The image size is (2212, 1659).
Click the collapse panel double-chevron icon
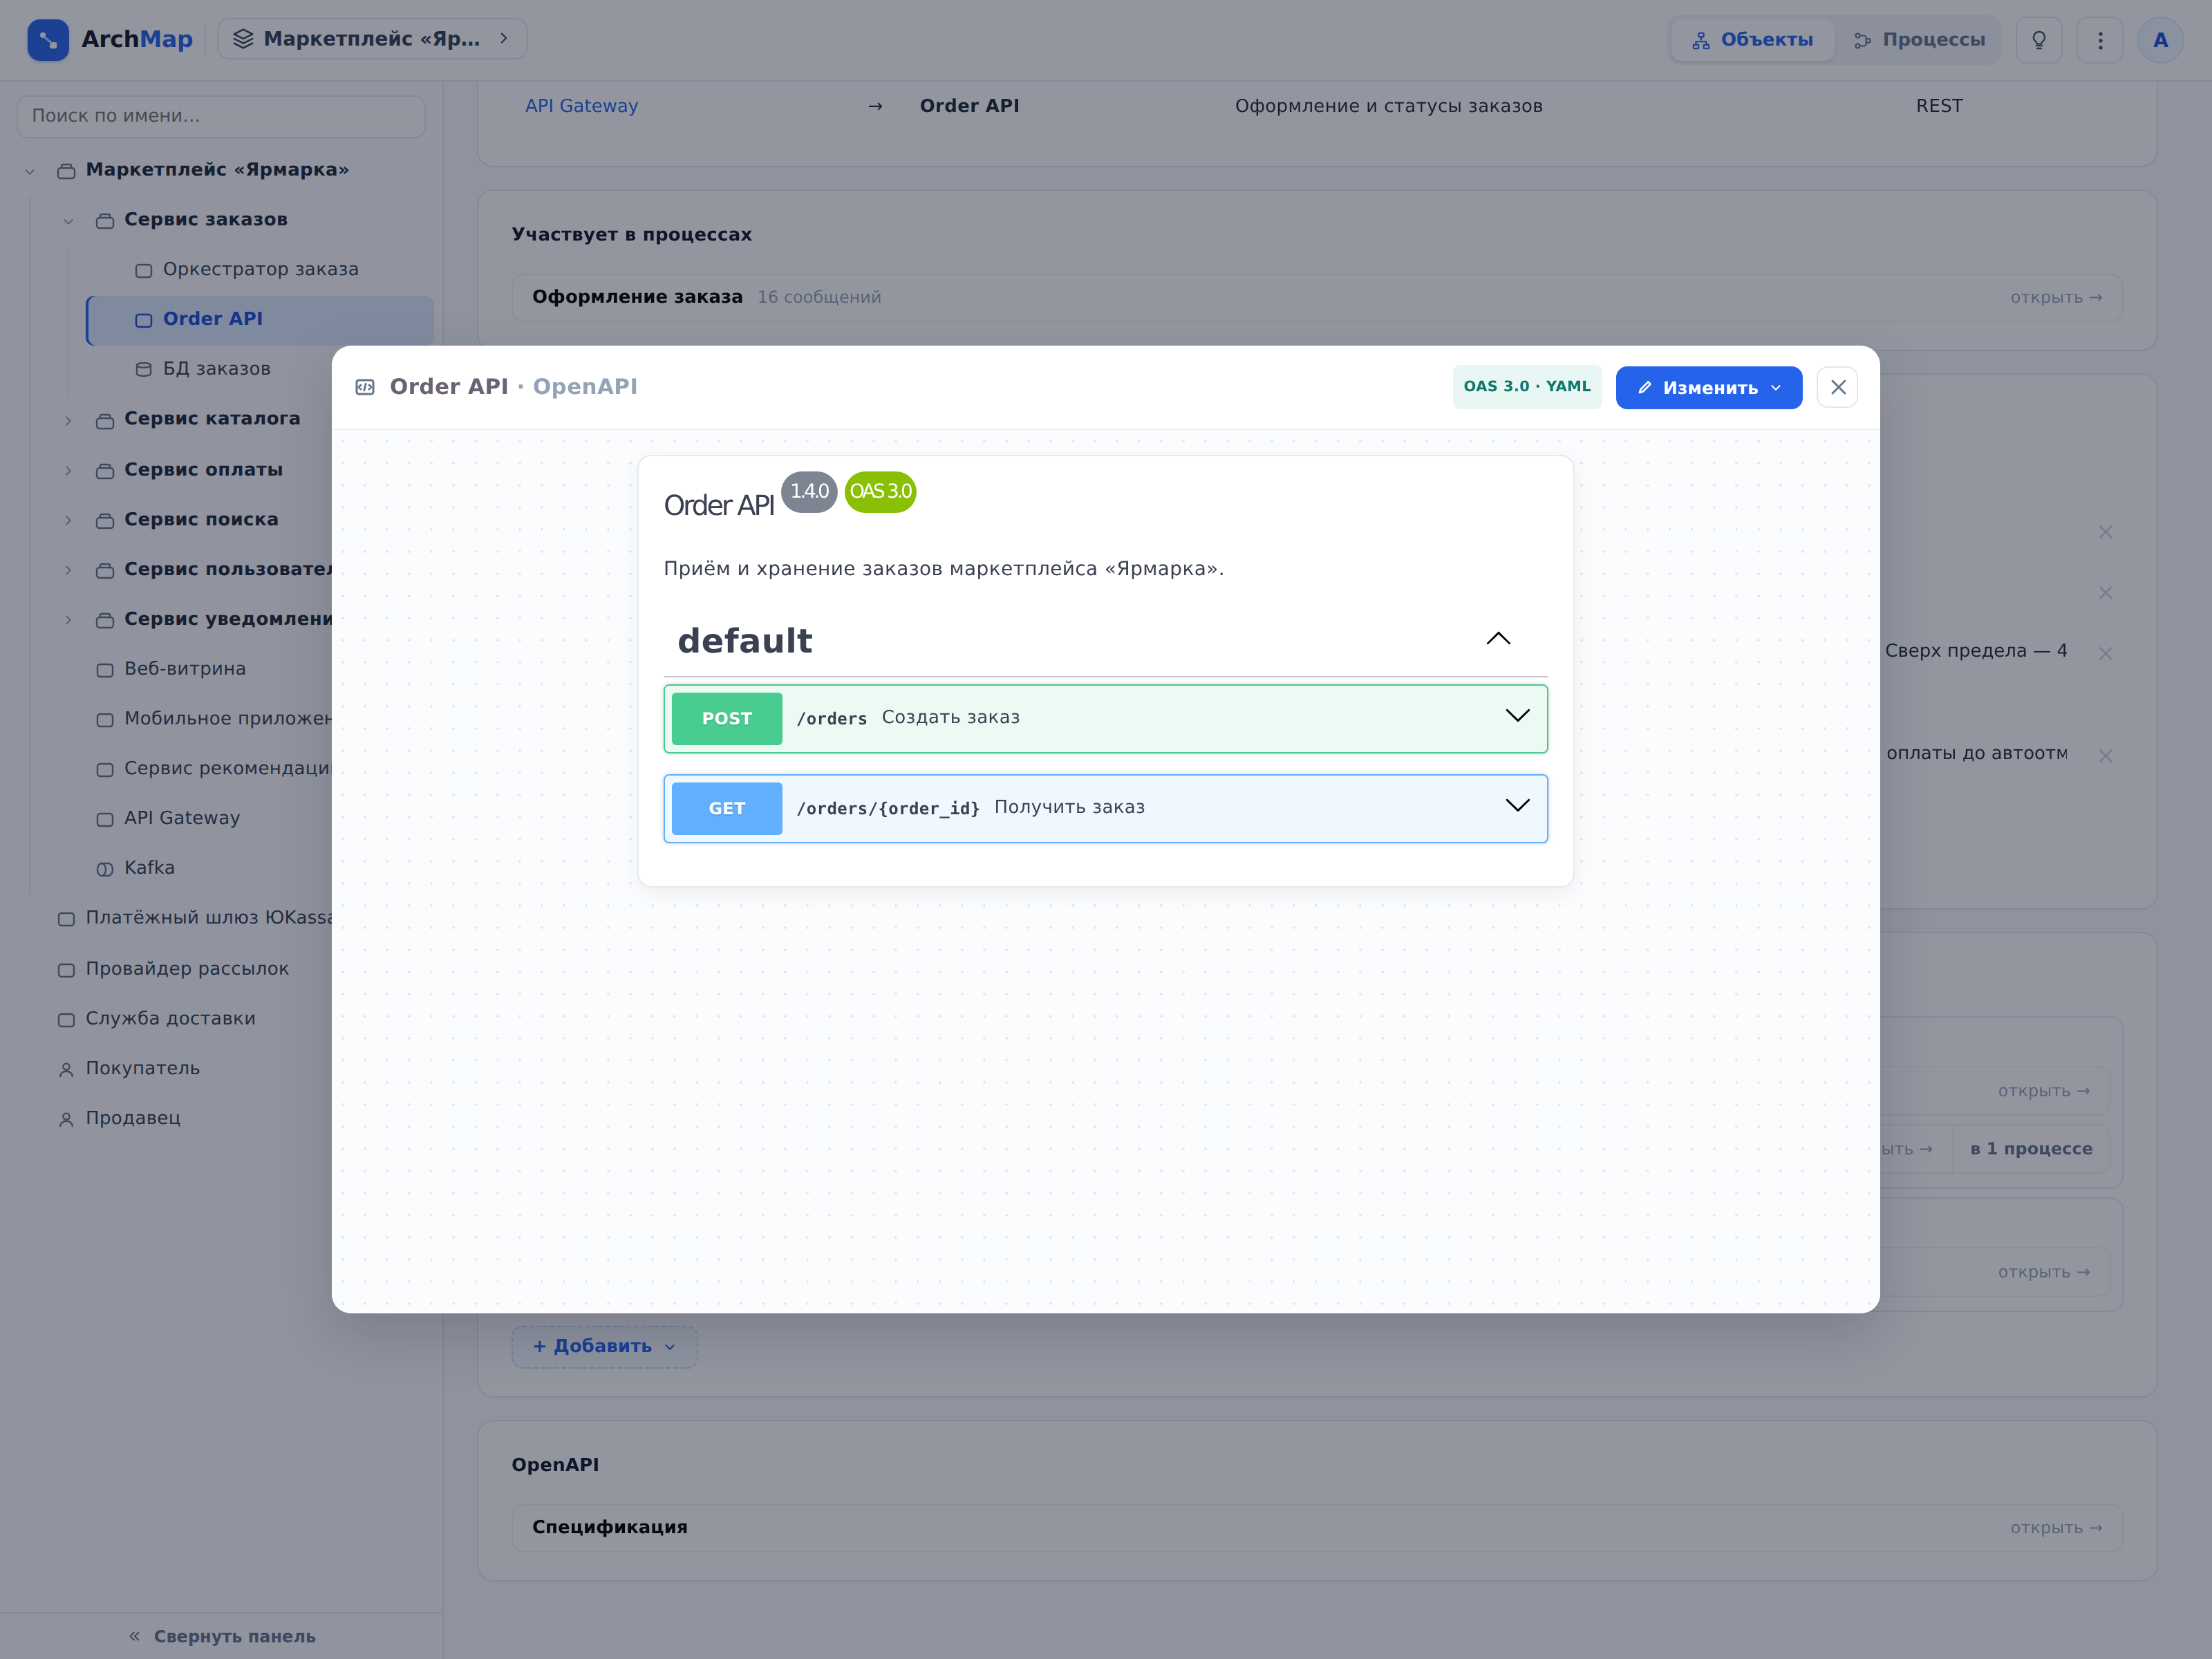click(x=134, y=1636)
